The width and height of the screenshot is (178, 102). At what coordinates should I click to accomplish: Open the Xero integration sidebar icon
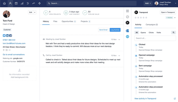tap(127, 37)
